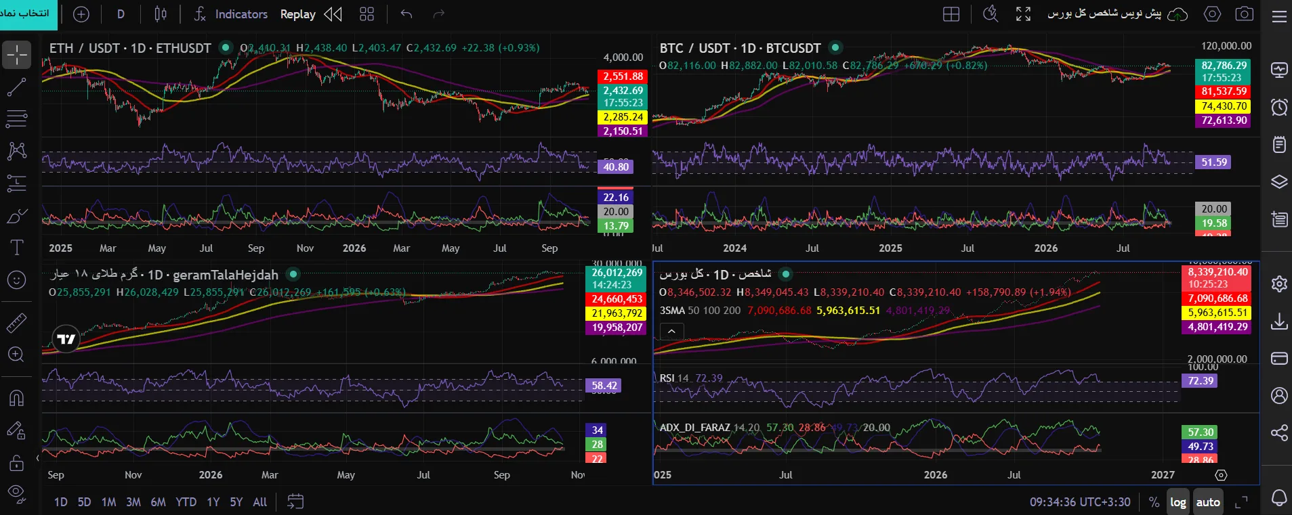Undo the last chart action
The width and height of the screenshot is (1292, 515).
[x=407, y=14]
